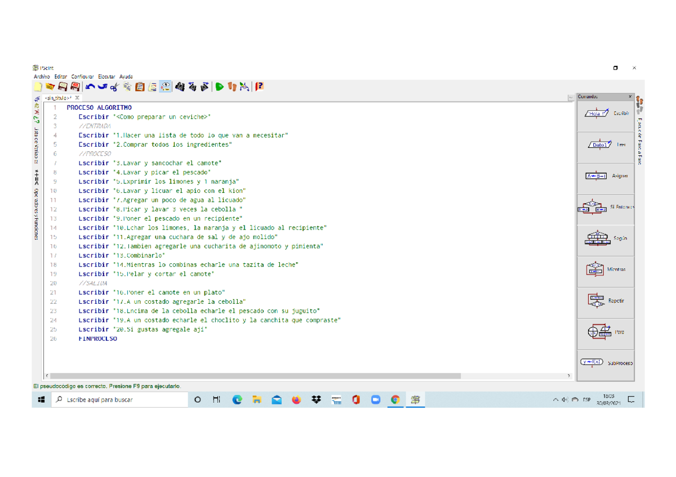Save the file with diskette icon
Image resolution: width=676 pixels, height=477 pixels.
63,87
